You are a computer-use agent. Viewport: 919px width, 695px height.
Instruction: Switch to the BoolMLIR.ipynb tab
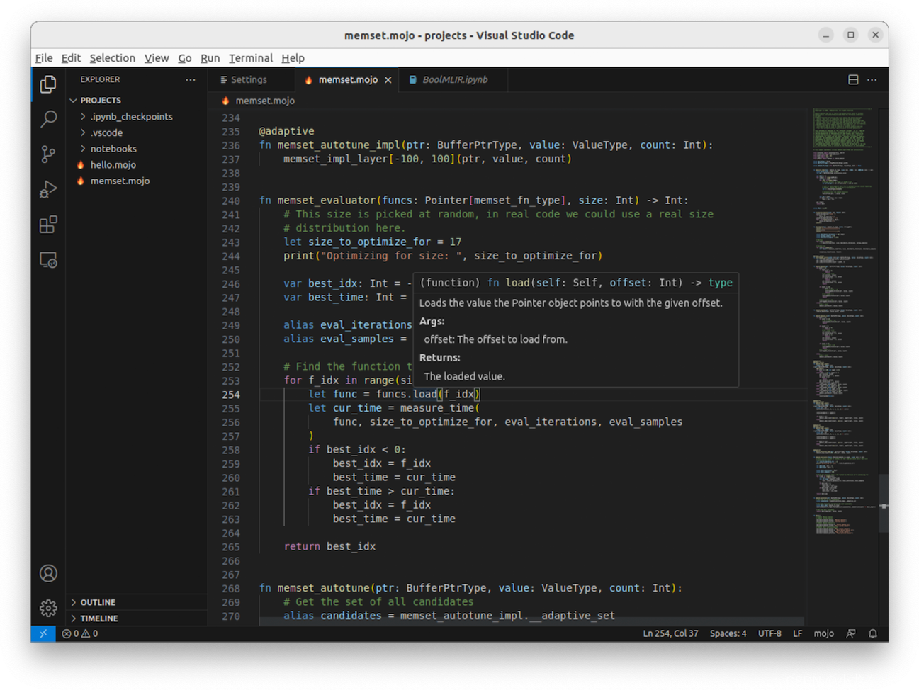click(455, 80)
